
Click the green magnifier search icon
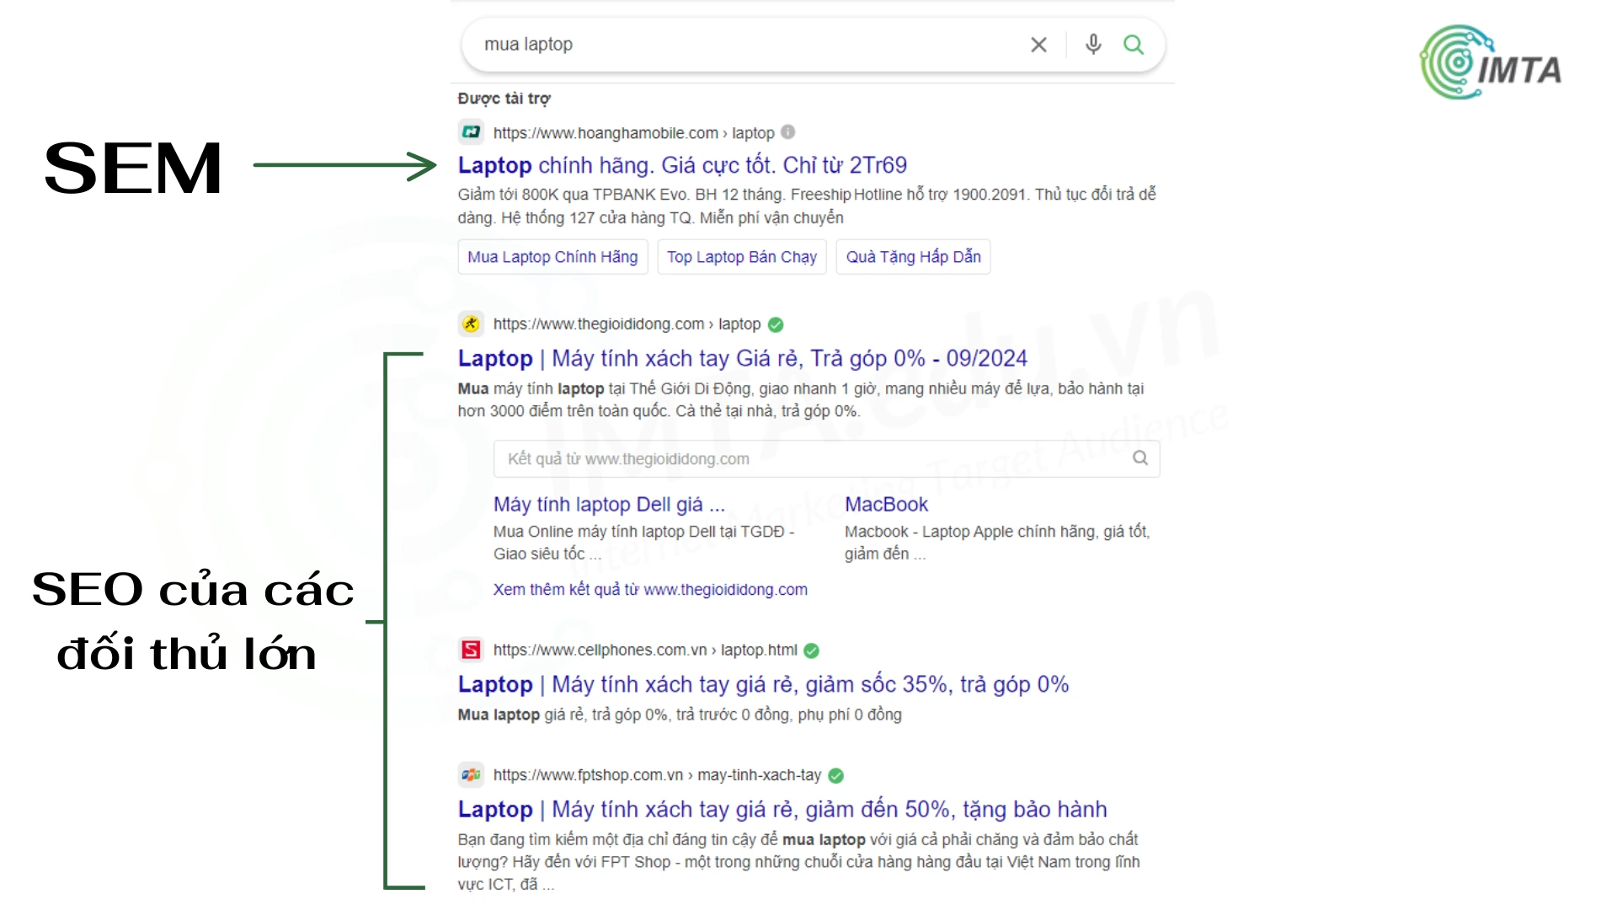pos(1134,45)
